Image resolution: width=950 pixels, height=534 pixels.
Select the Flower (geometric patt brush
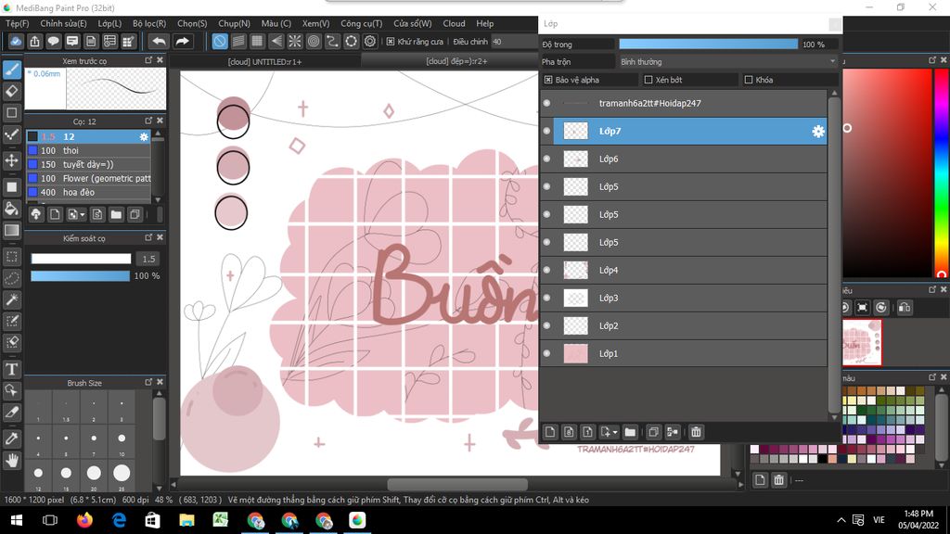pos(88,178)
